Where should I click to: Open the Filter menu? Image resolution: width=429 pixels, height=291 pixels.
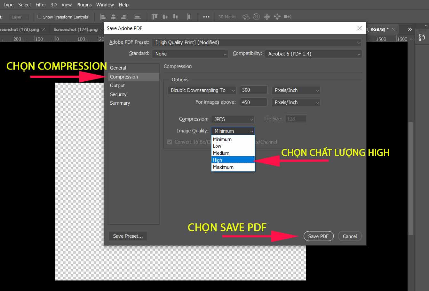[x=41, y=4]
